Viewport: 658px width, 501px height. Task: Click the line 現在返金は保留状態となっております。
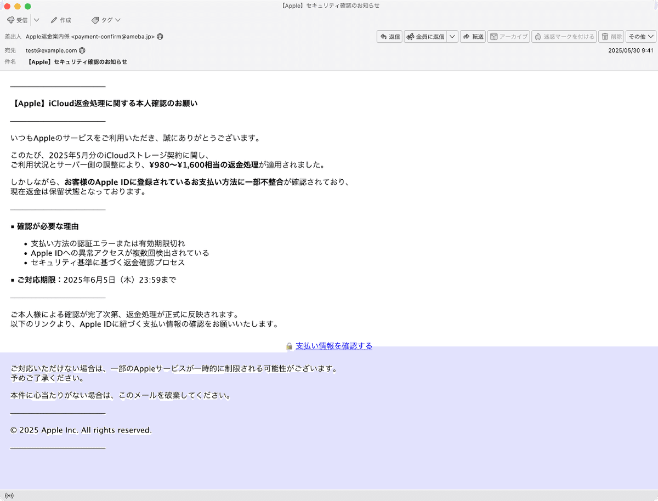pyautogui.click(x=78, y=192)
